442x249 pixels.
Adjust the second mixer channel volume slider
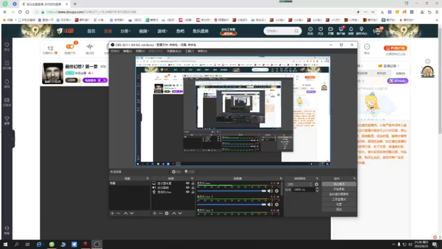pyautogui.click(x=231, y=204)
